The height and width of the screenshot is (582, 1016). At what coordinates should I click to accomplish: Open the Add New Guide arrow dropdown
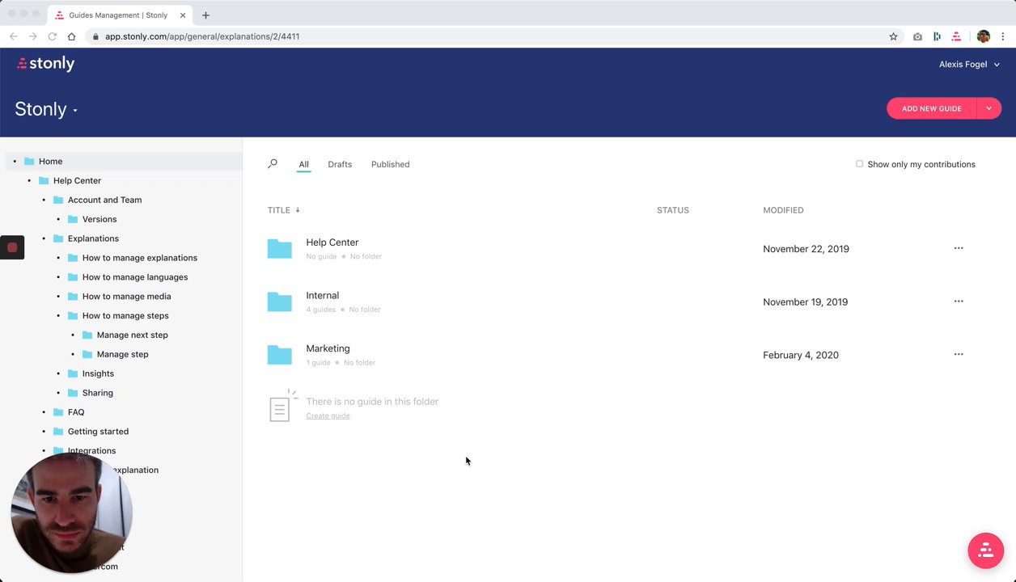click(x=988, y=108)
